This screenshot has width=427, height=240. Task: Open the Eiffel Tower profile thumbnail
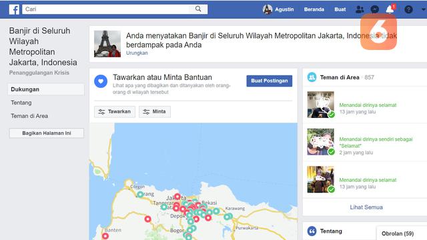click(107, 44)
